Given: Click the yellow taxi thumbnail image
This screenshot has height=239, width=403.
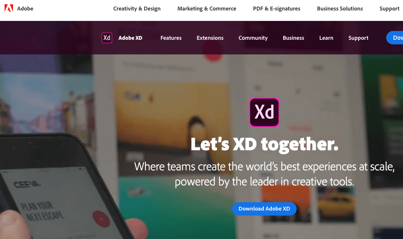Looking at the screenshot, I should coord(336,204).
